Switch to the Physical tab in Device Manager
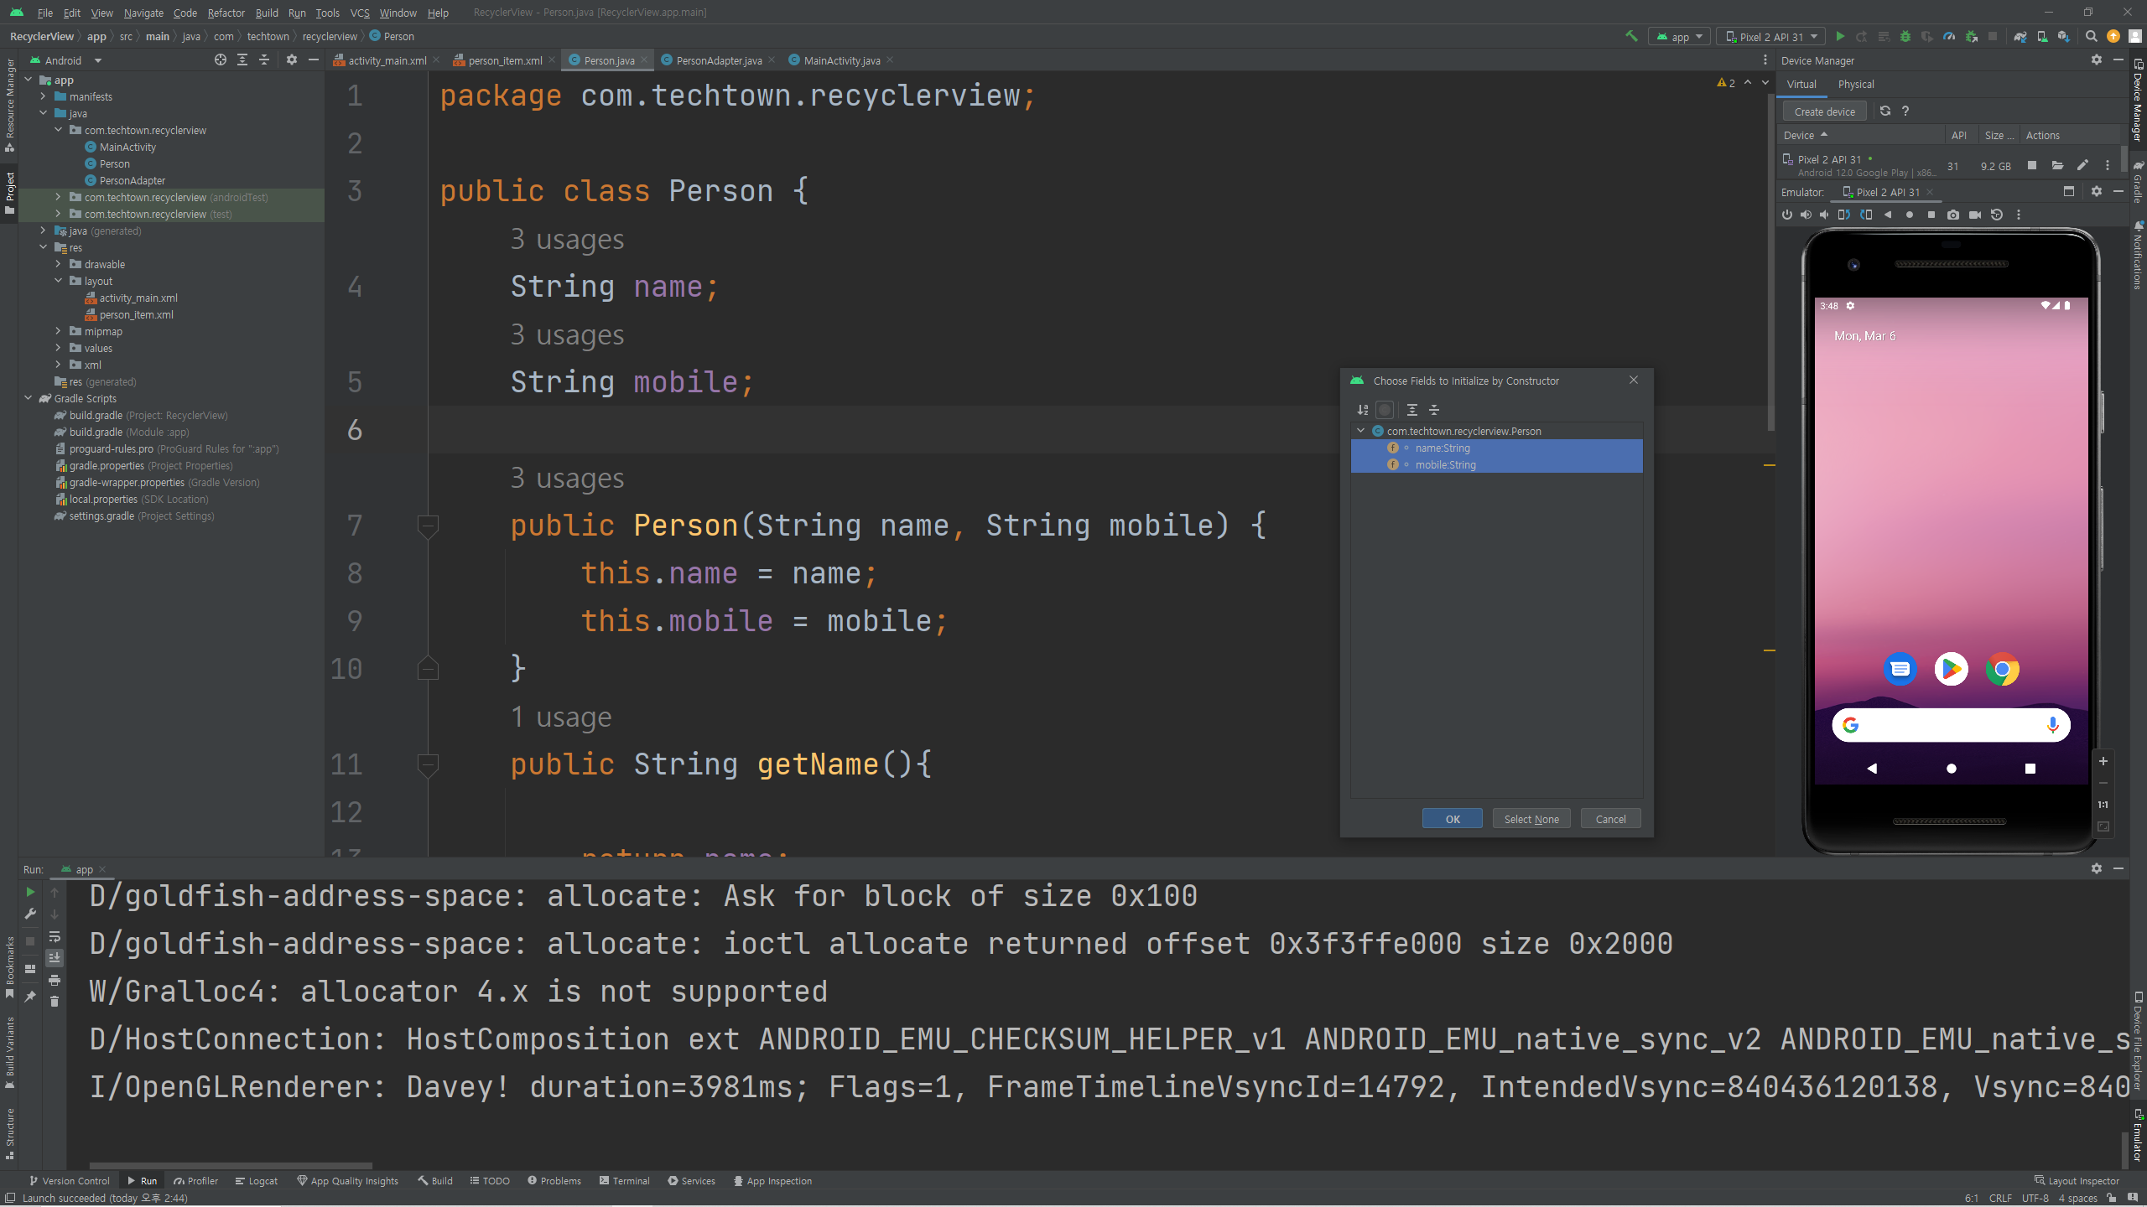The width and height of the screenshot is (2147, 1207). point(1855,85)
